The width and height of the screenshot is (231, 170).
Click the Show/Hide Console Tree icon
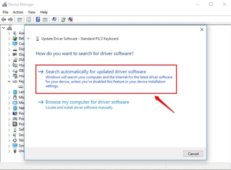point(20,19)
